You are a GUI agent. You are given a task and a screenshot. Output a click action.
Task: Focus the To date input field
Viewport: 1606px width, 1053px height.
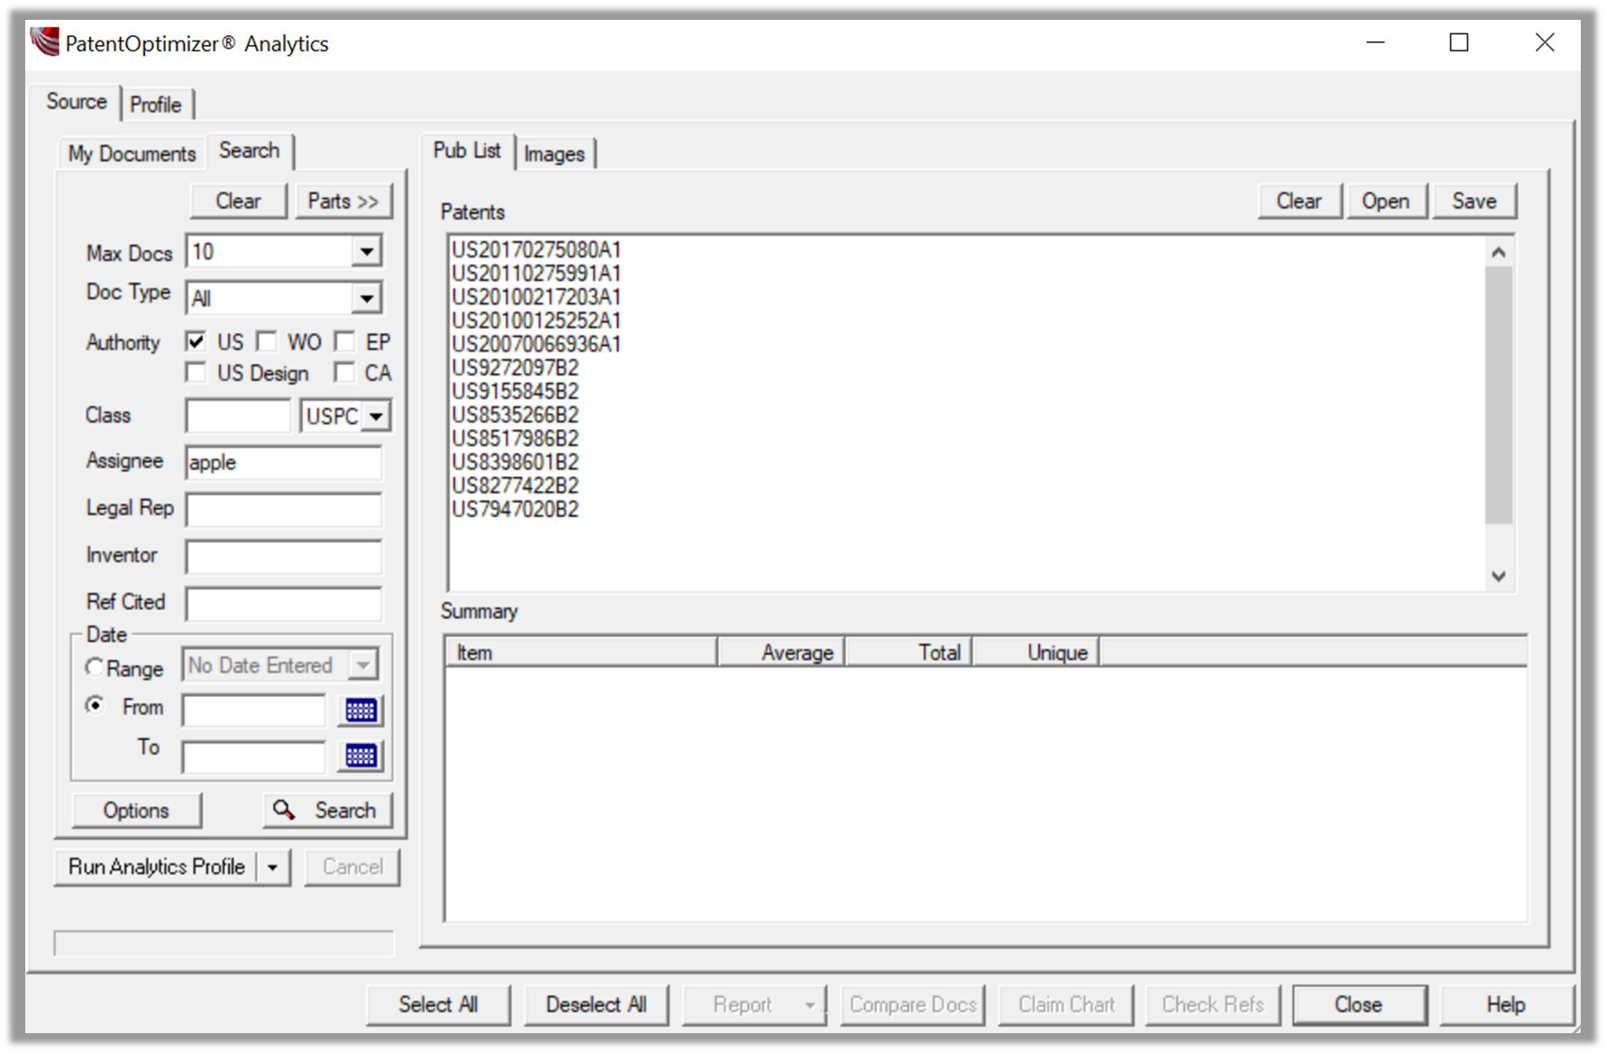tap(254, 757)
